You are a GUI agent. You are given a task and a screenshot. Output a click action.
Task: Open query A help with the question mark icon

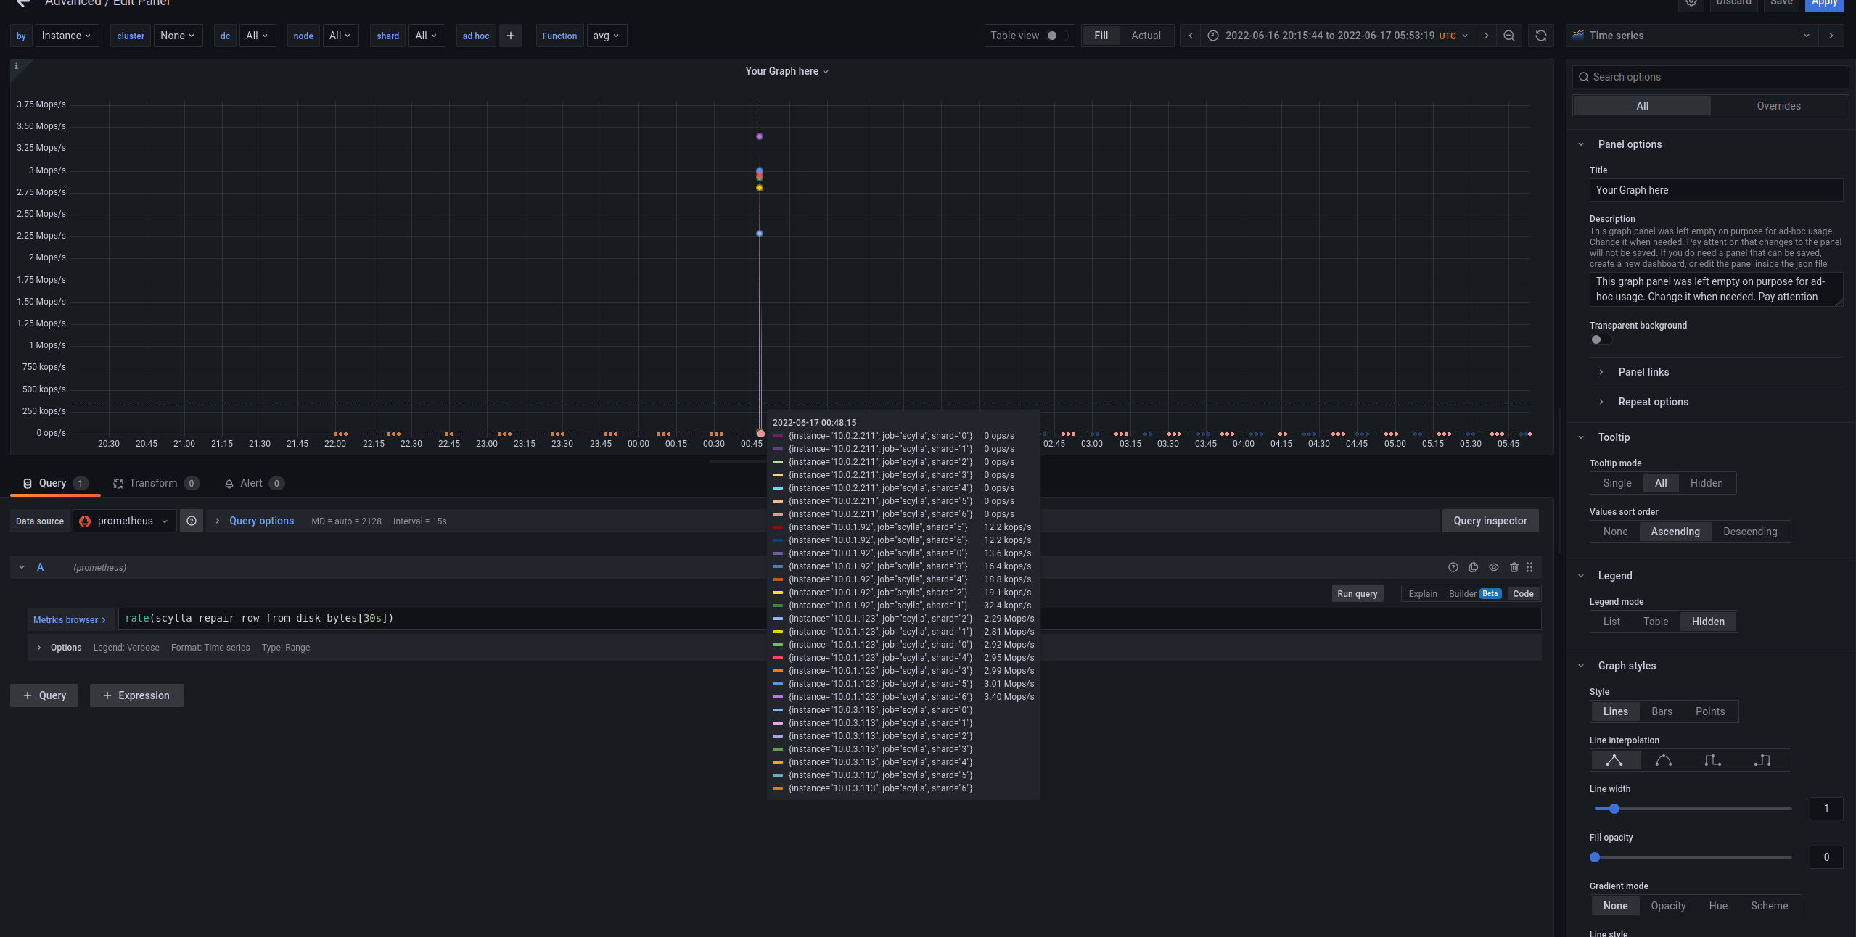click(1453, 567)
